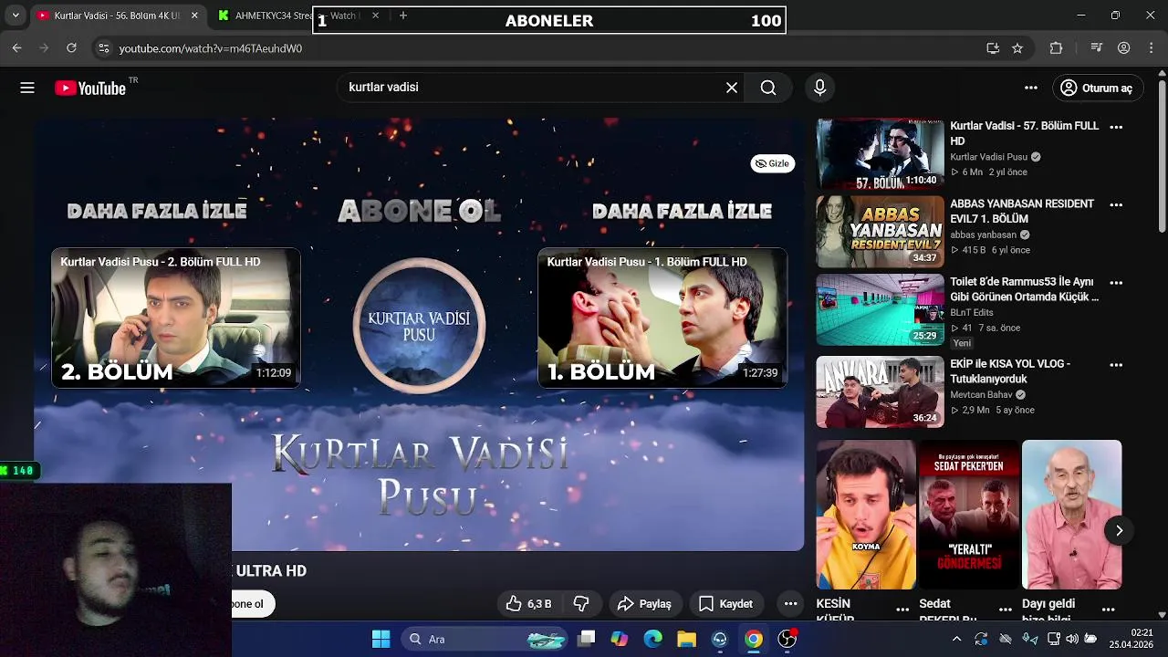
Task: Open options for Dayı geldi short
Action: pyautogui.click(x=1109, y=610)
